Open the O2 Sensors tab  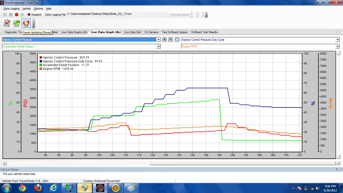151,32
